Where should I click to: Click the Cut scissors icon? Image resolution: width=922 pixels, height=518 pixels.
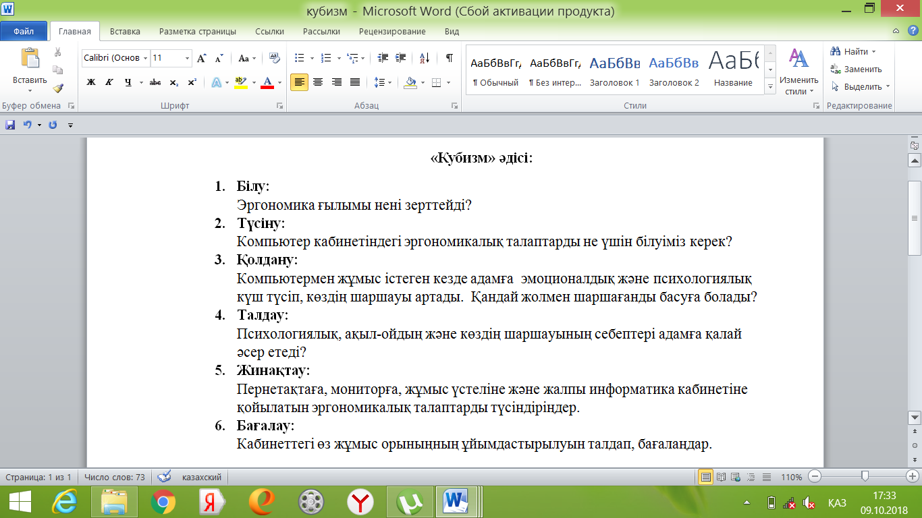(58, 53)
